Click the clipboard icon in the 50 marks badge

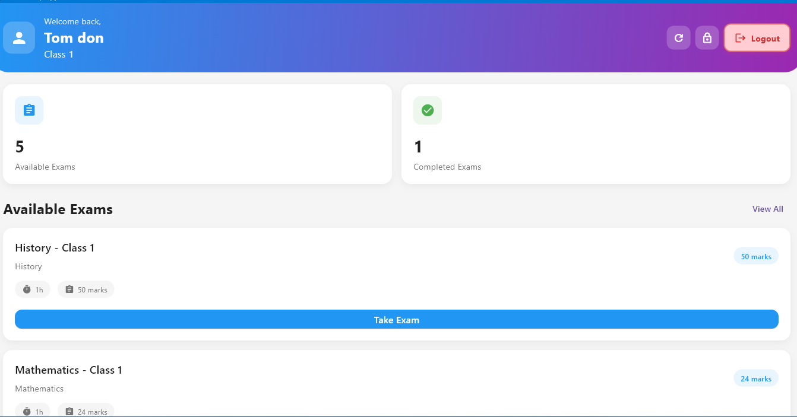coord(69,289)
